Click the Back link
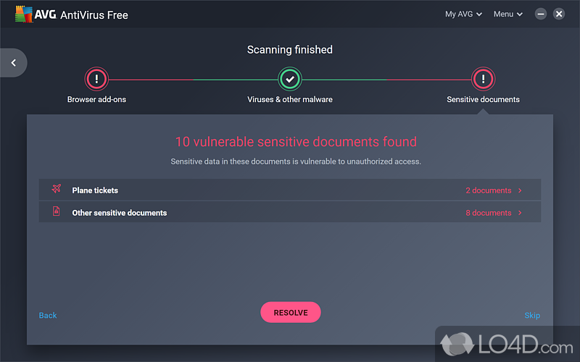This screenshot has width=580, height=362. [48, 315]
